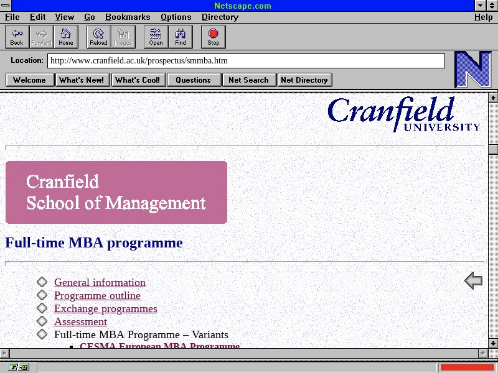This screenshot has width=498, height=373.
Task: Open Find with the binoculars icon
Action: coord(181,37)
